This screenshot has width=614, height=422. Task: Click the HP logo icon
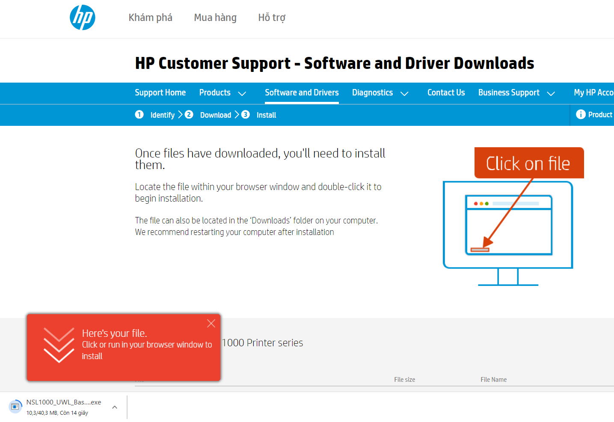[x=83, y=18]
